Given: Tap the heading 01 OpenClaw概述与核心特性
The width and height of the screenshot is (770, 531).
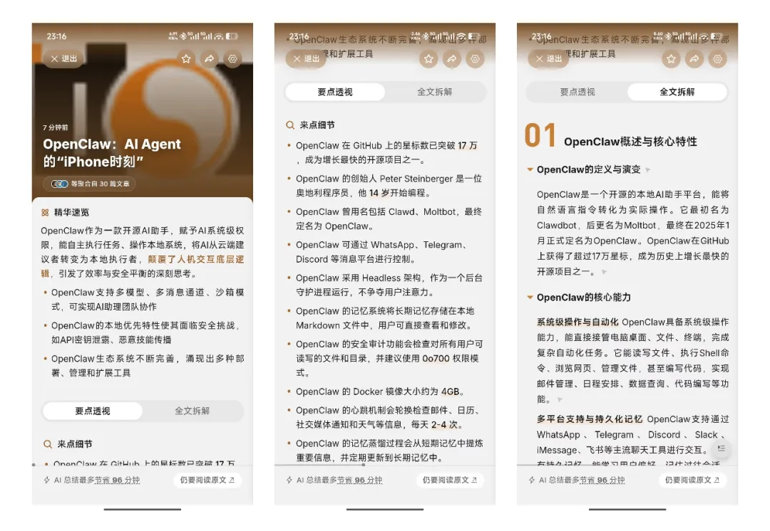Looking at the screenshot, I should point(611,136).
